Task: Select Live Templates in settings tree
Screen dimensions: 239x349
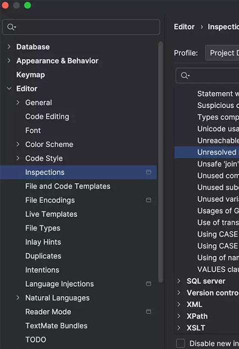Action: 51,214
